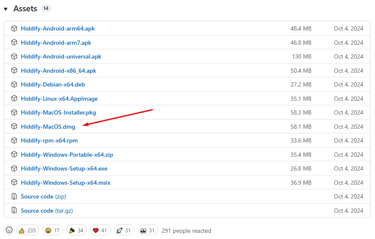Click the 48.4 MB size text
Screen dimensions: 375x239
(x=301, y=28)
